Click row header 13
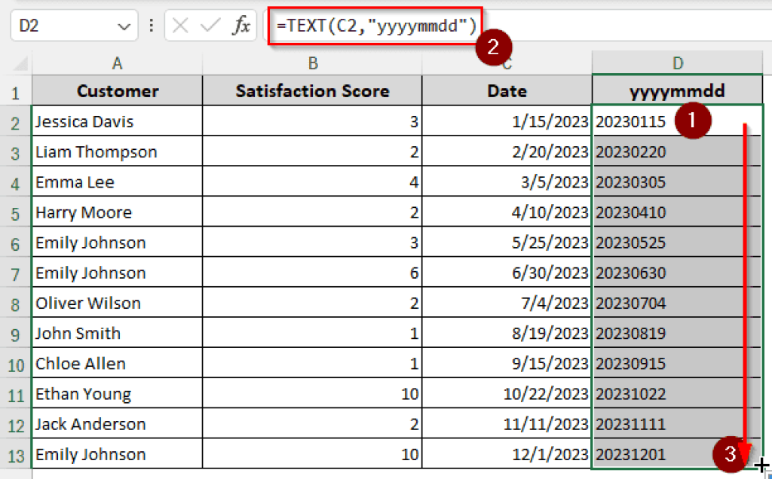 (16, 454)
